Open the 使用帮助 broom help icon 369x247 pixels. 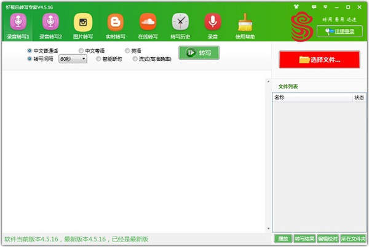click(x=245, y=26)
